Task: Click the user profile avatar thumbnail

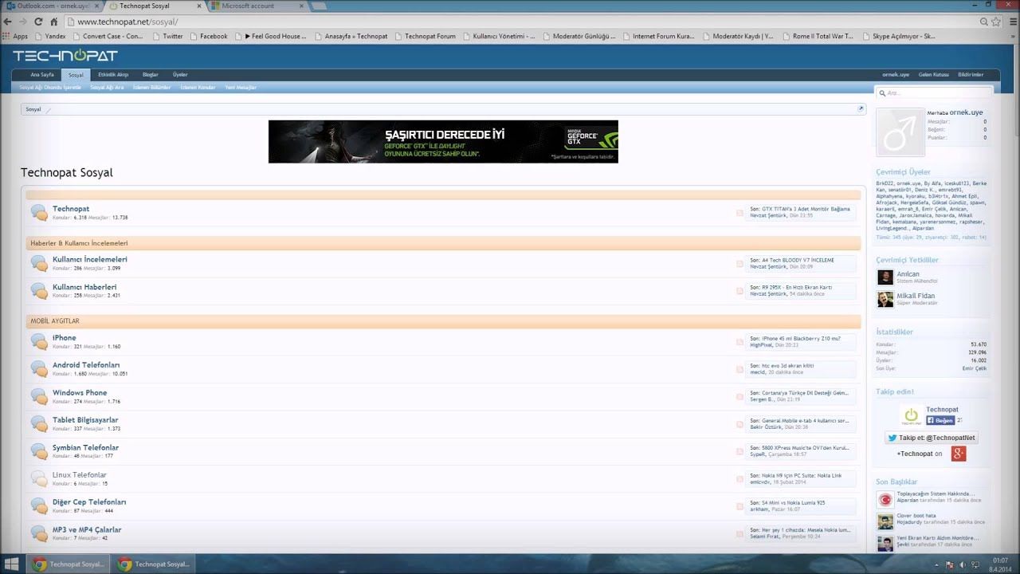Action: click(x=900, y=132)
